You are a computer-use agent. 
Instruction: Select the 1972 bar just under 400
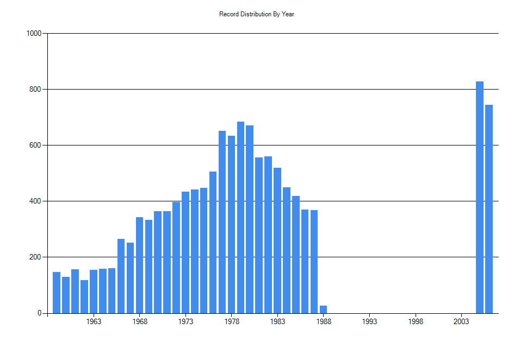[176, 258]
